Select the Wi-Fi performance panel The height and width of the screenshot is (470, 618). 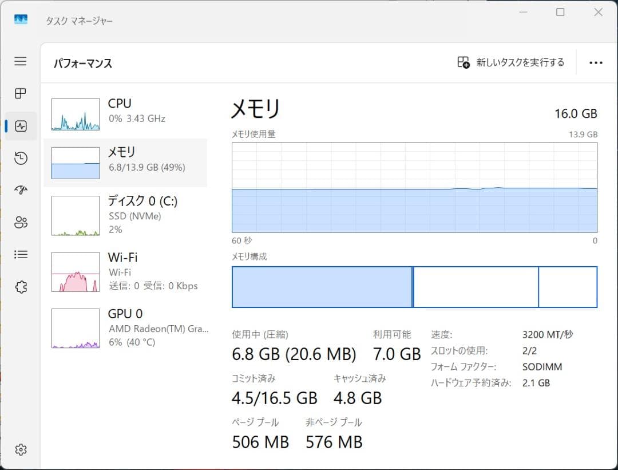point(126,272)
